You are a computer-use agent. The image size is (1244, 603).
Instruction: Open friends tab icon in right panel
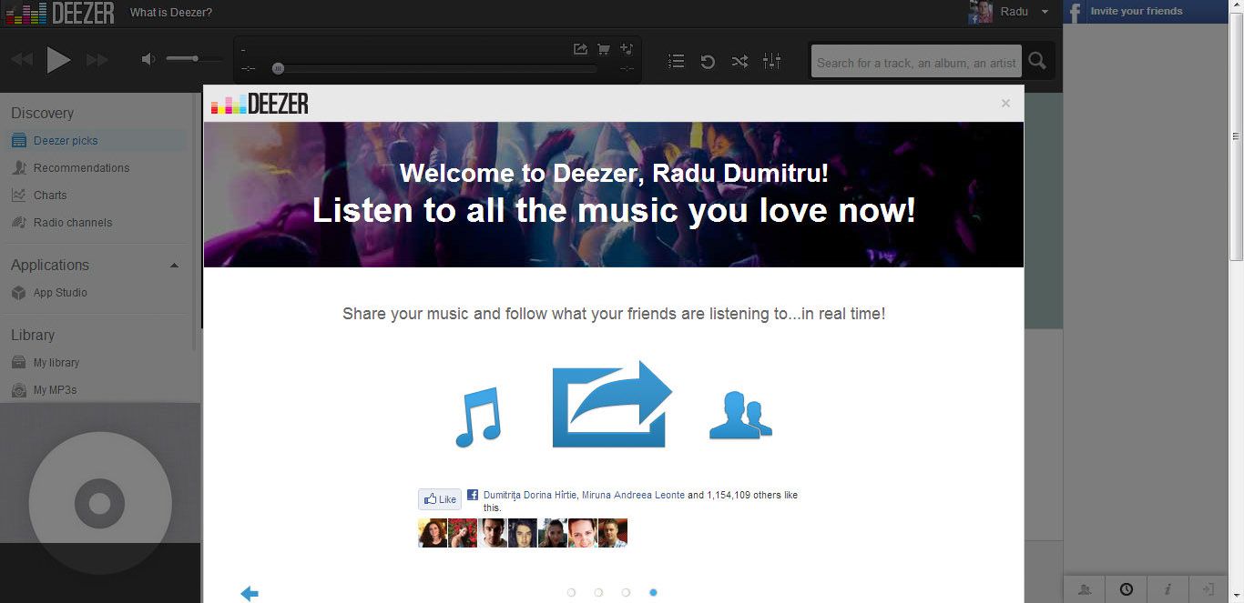[1085, 589]
